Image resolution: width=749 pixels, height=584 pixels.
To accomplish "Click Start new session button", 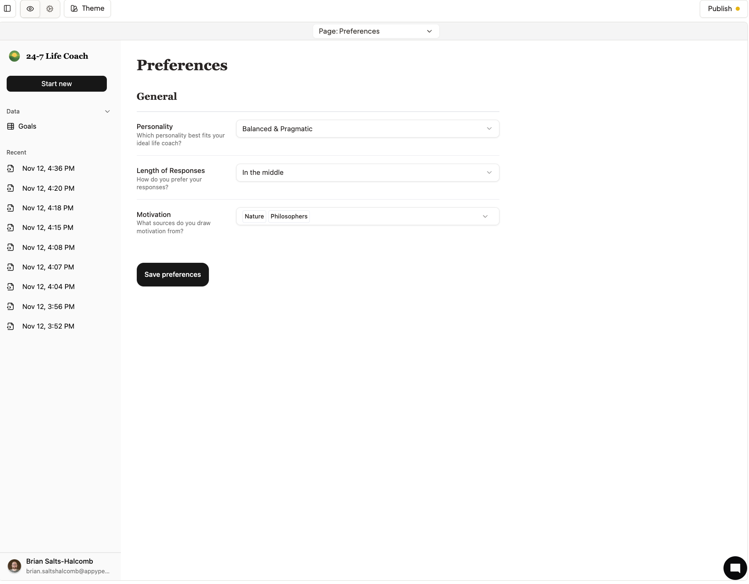I will click(57, 84).
